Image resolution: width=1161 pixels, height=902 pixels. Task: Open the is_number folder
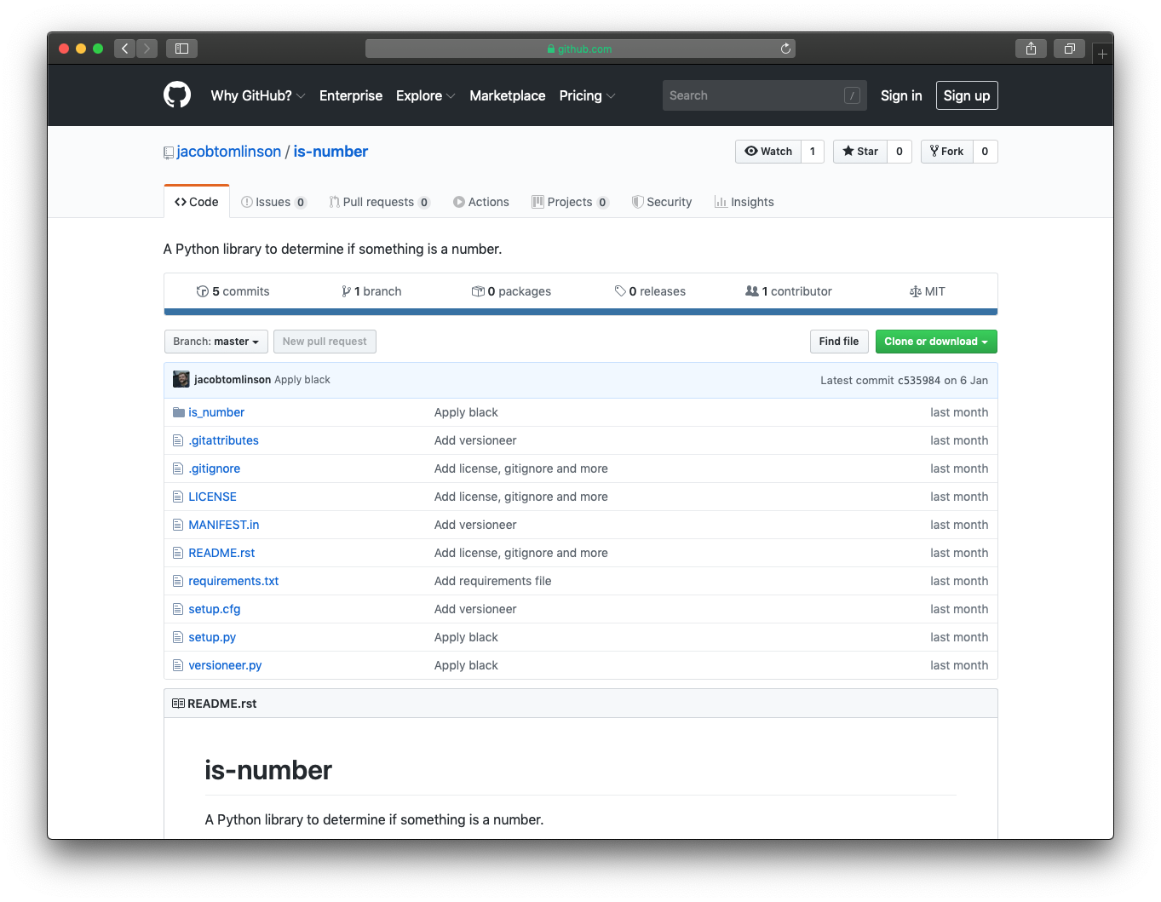pyautogui.click(x=216, y=411)
